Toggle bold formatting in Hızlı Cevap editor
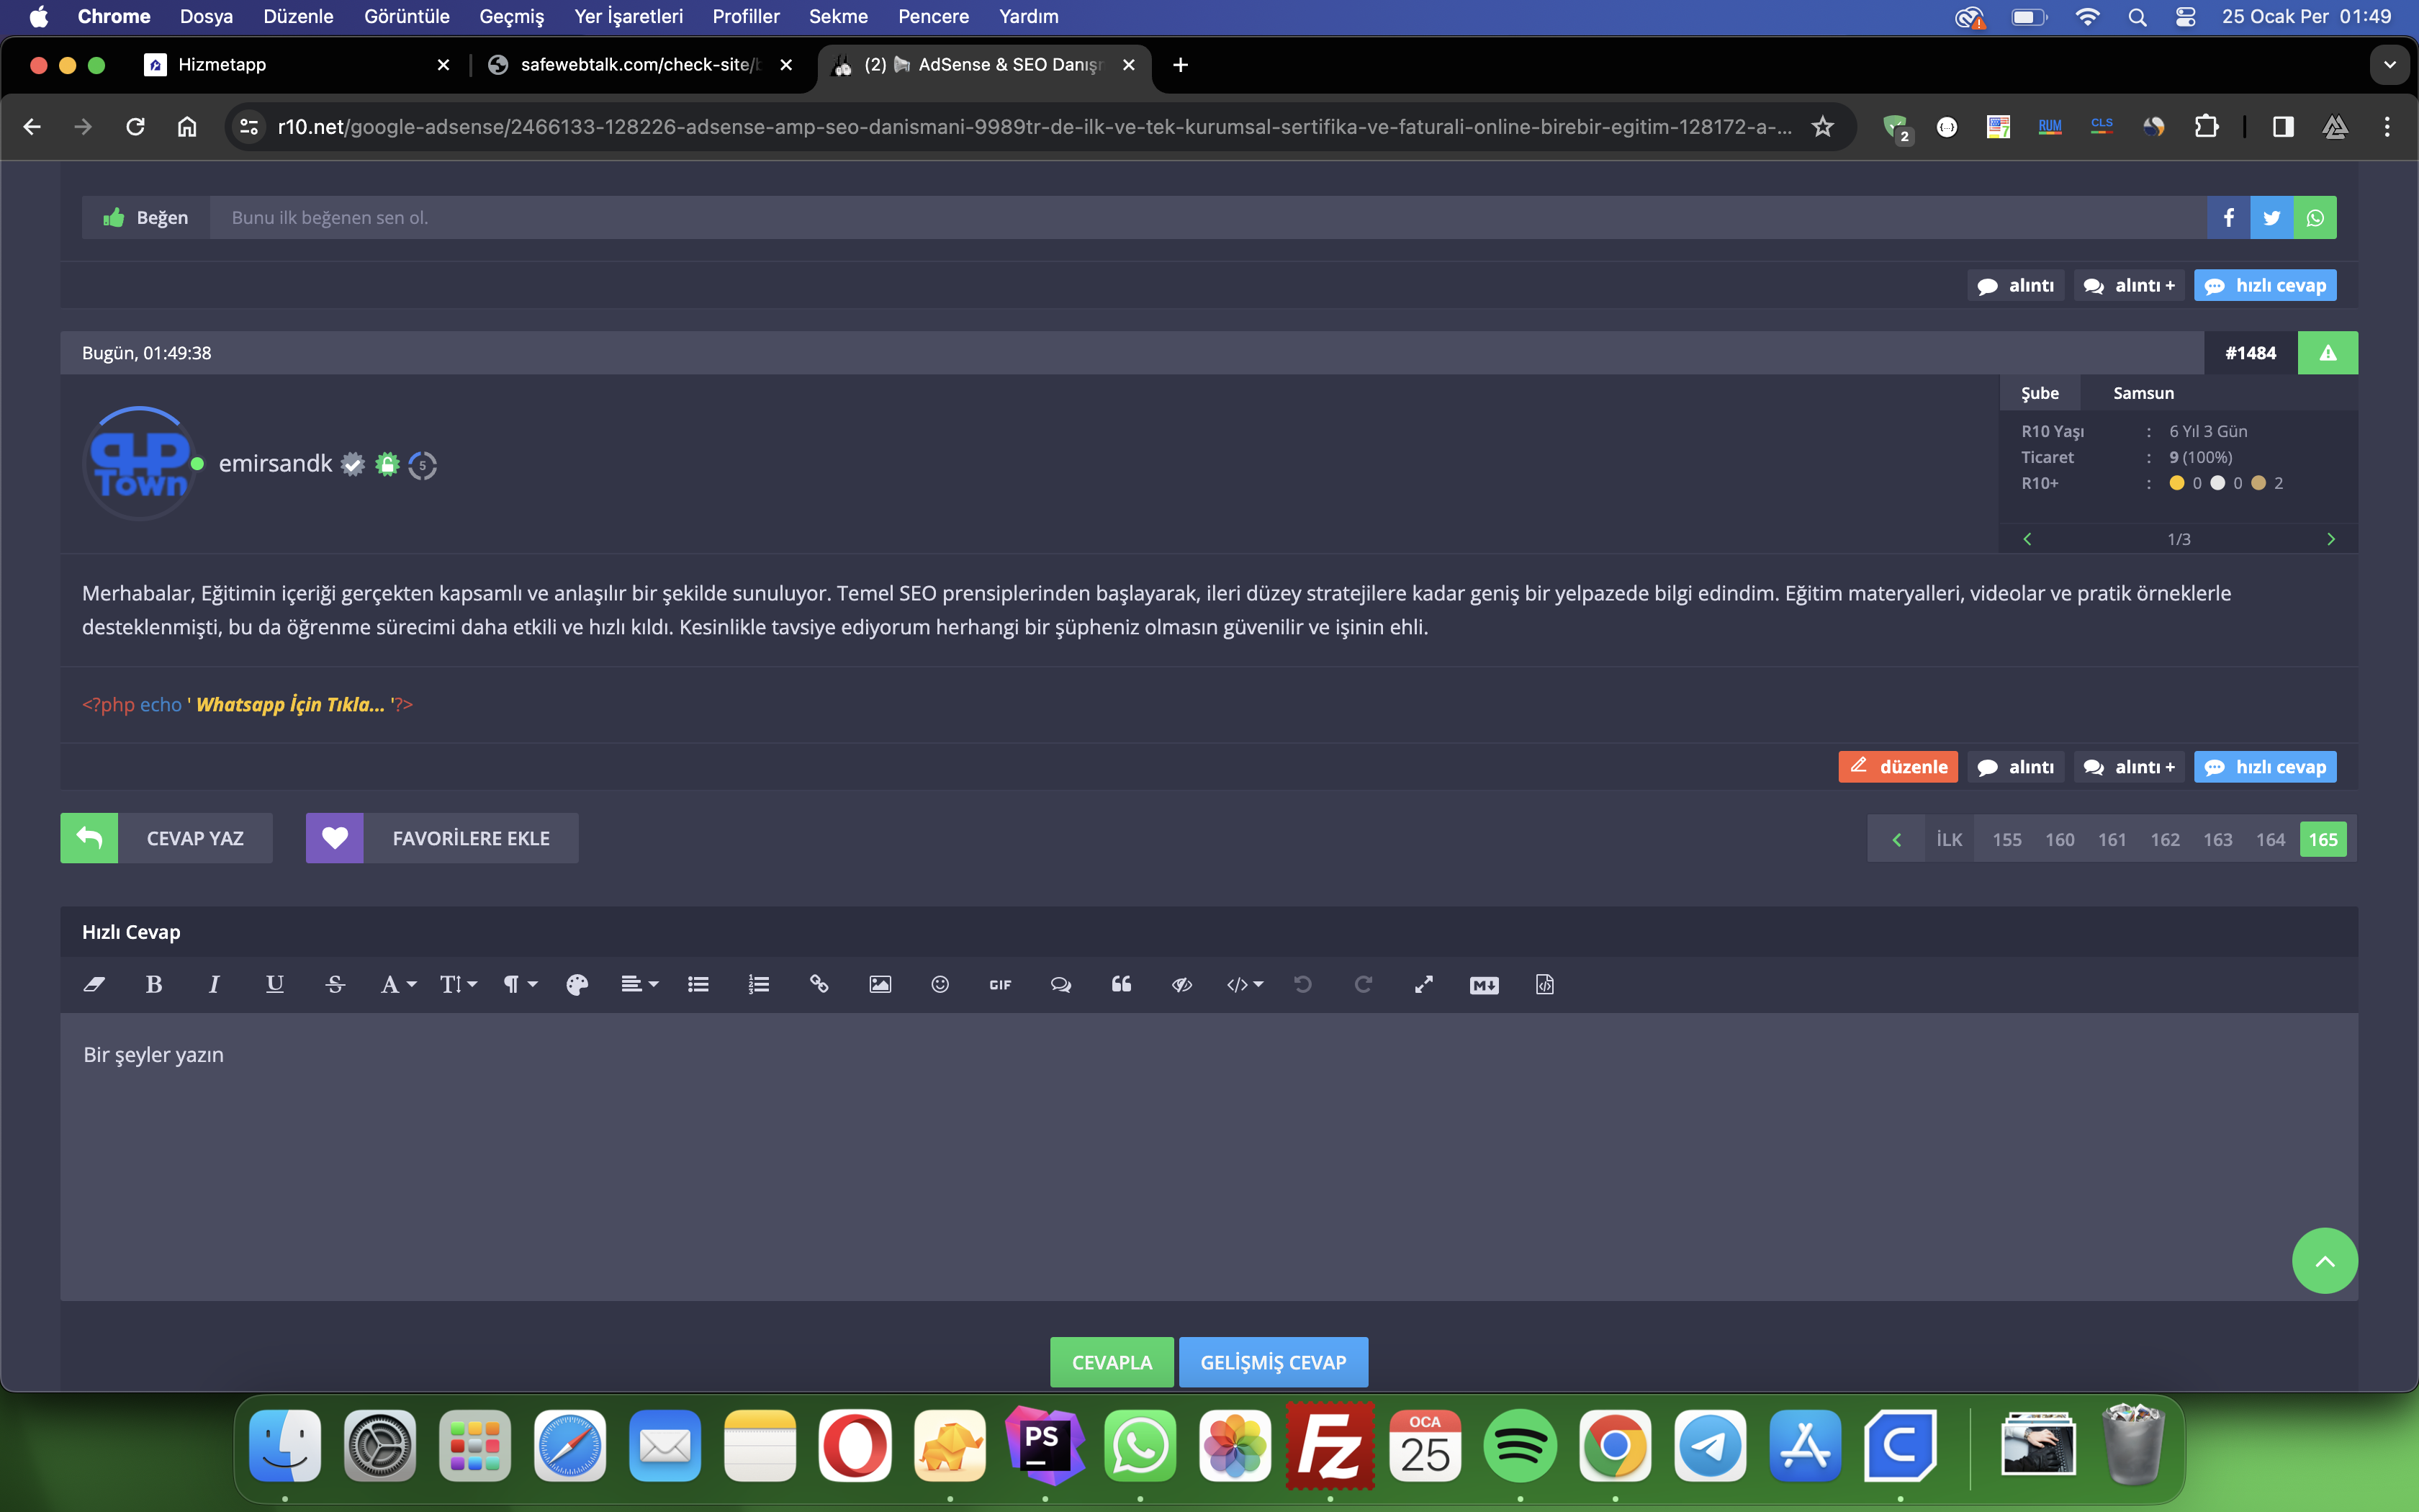This screenshot has width=2419, height=1512. [154, 984]
